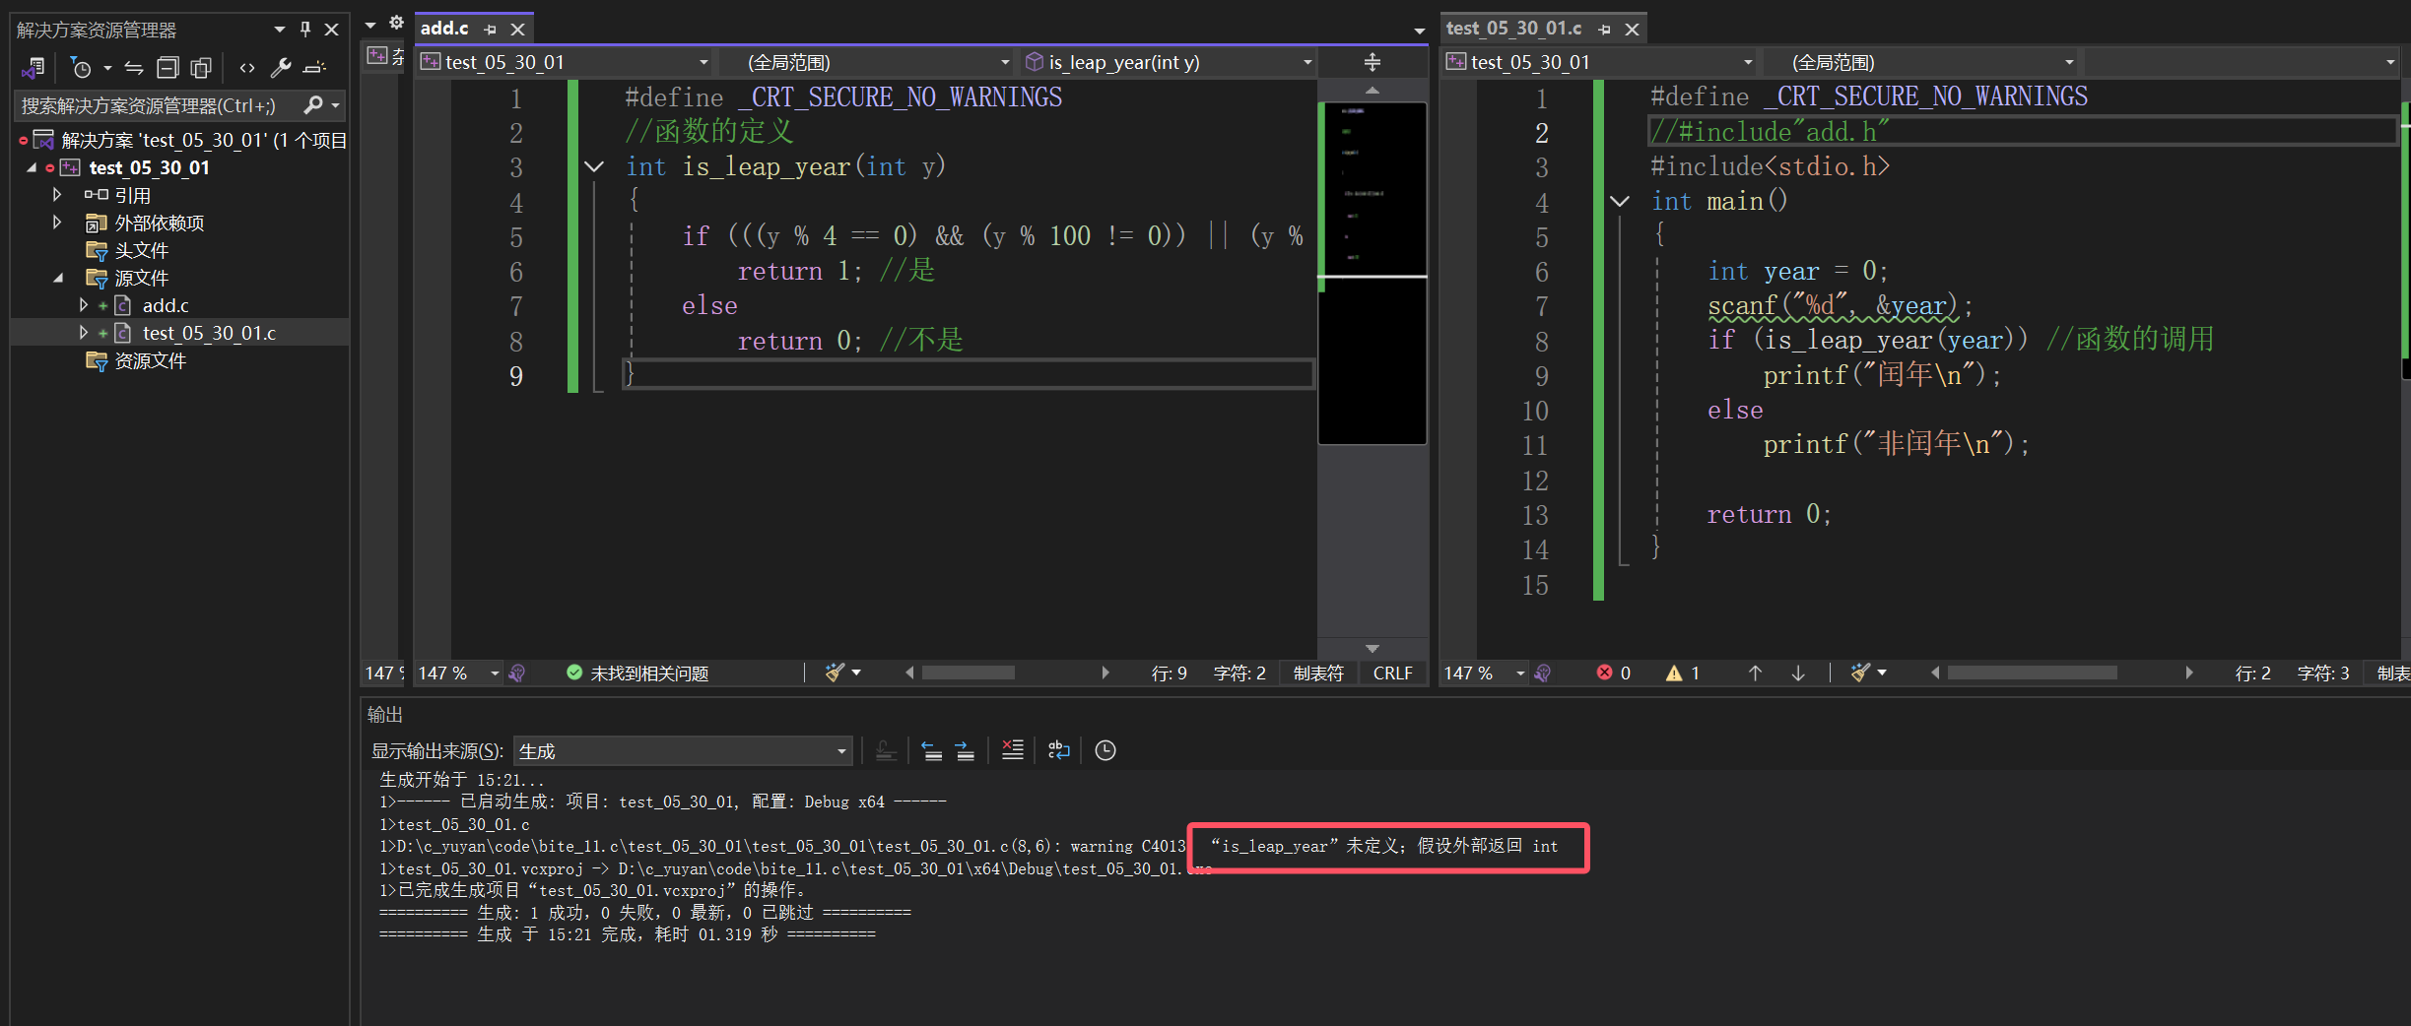Click the preview selected items icon

click(315, 68)
